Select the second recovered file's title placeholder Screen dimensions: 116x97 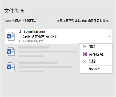pyautogui.click(x=34, y=47)
